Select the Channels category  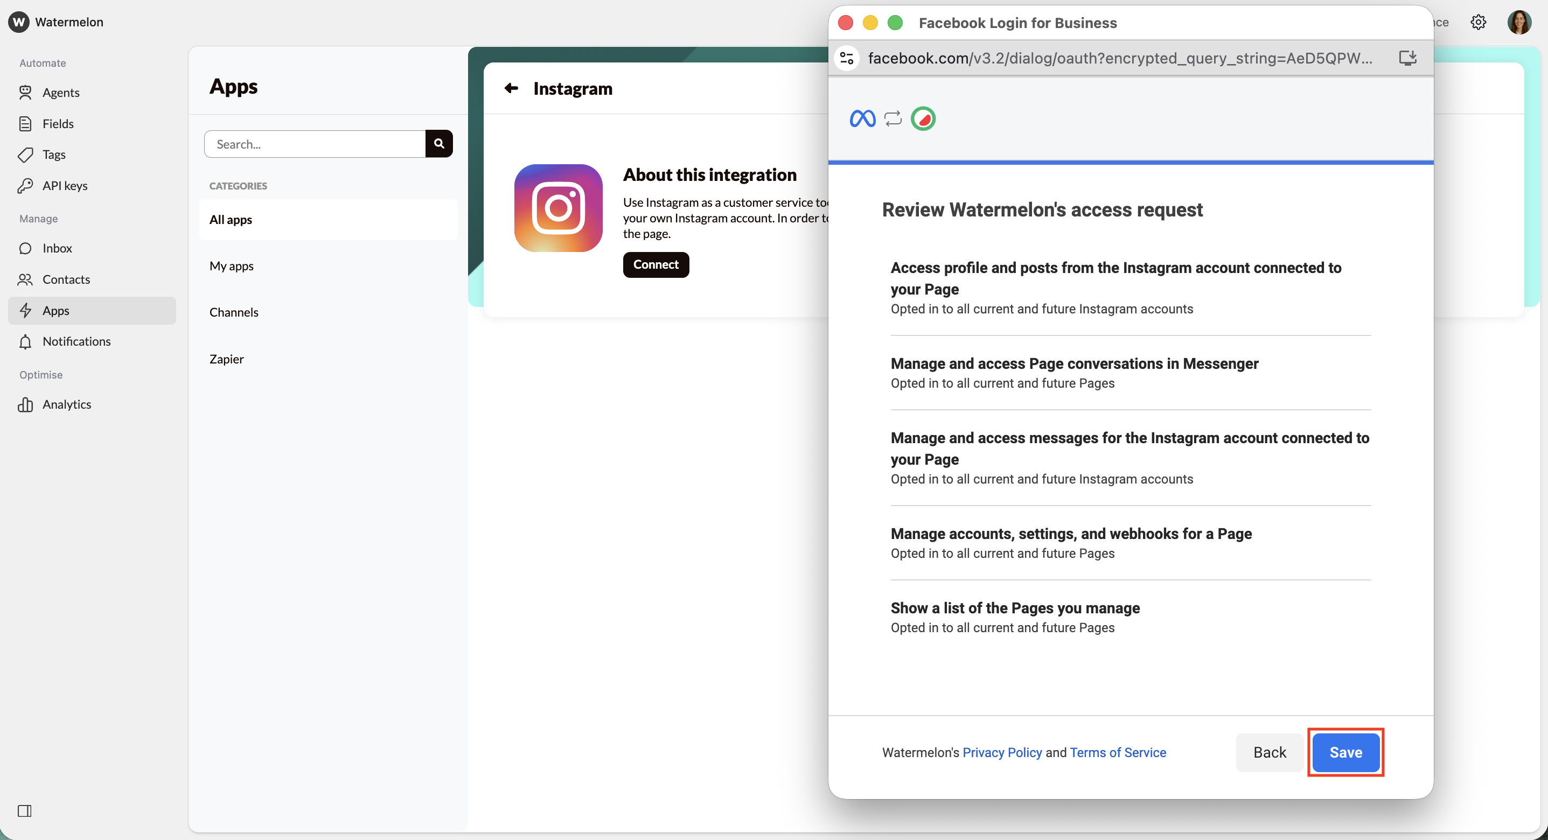[x=234, y=312]
